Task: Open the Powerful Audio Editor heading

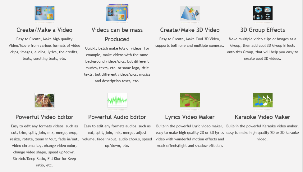Action: [x=117, y=117]
